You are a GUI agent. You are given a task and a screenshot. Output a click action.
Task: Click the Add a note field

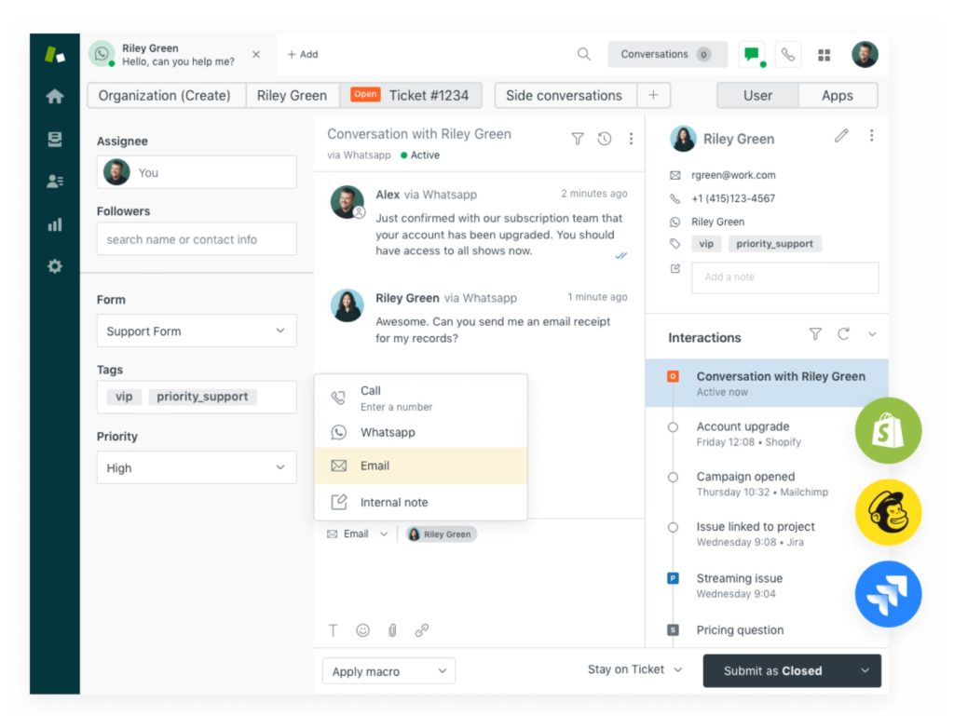tap(784, 277)
